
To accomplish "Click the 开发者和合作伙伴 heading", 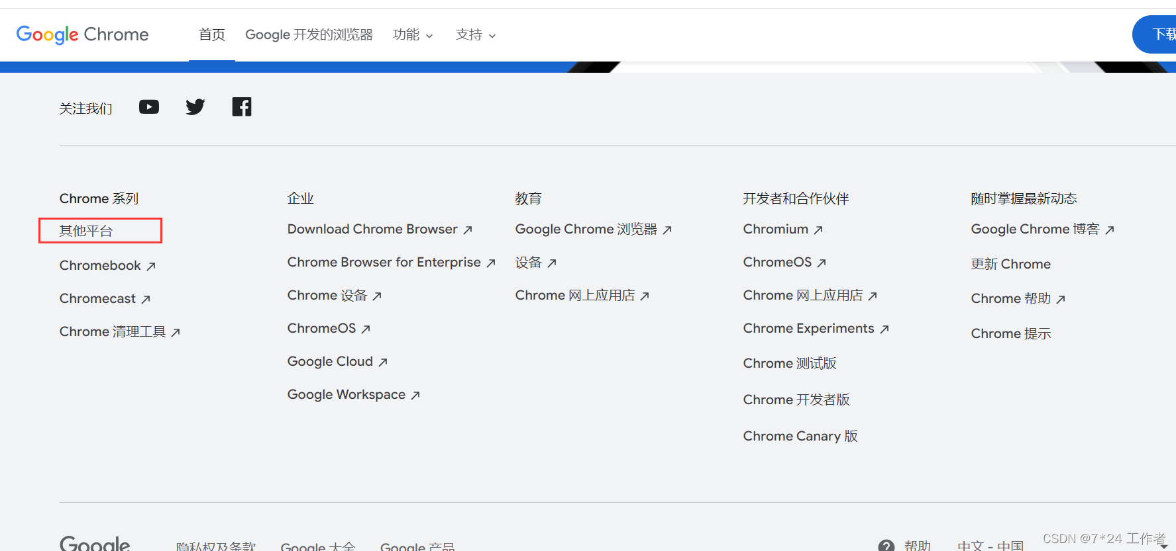I will 796,198.
